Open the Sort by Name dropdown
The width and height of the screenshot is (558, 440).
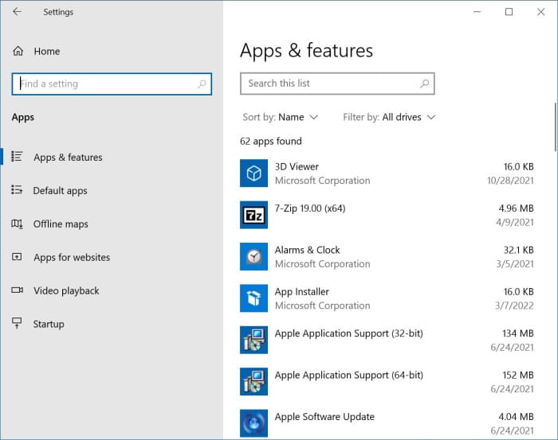pyautogui.click(x=280, y=117)
